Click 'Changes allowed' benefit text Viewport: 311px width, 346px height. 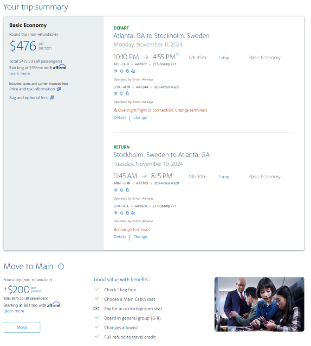(121, 327)
